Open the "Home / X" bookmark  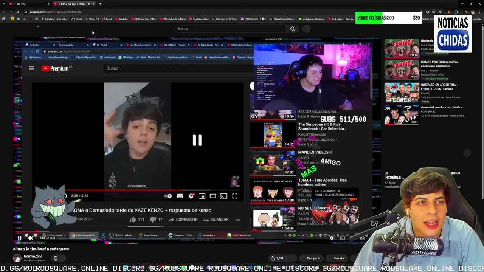[92, 19]
